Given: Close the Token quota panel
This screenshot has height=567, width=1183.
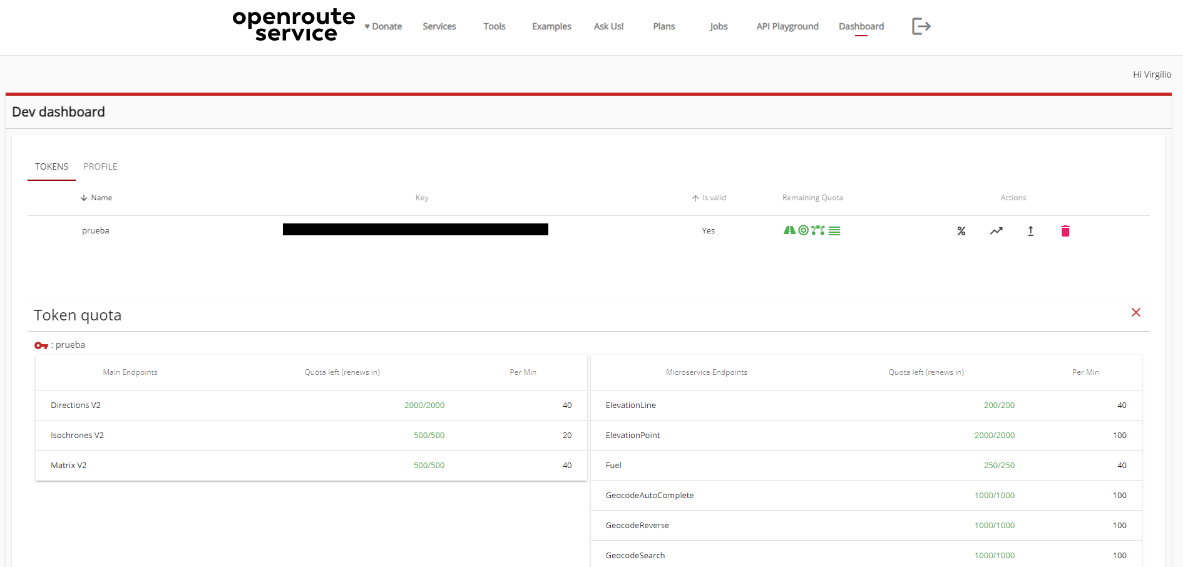Looking at the screenshot, I should pyautogui.click(x=1136, y=312).
